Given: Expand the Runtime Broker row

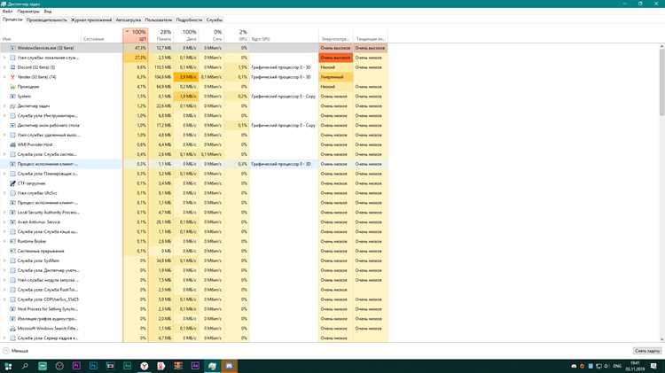Looking at the screenshot, I should click(x=4, y=242).
